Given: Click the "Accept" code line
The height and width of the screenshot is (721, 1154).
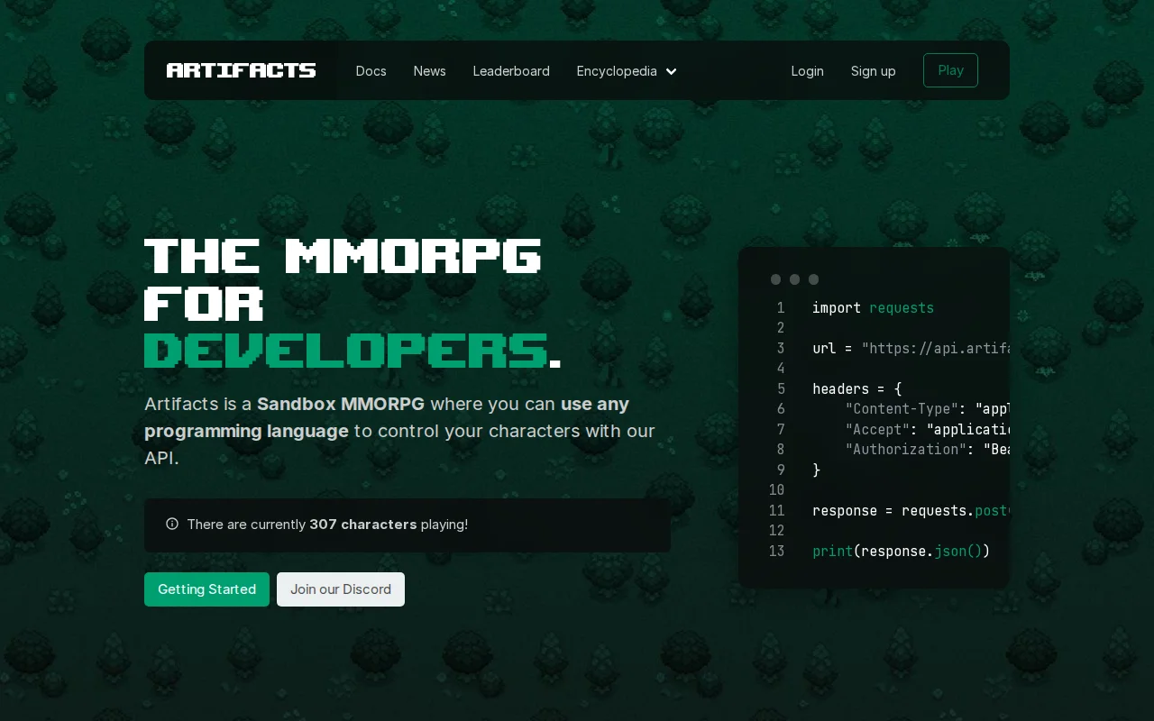Looking at the screenshot, I should (x=927, y=430).
